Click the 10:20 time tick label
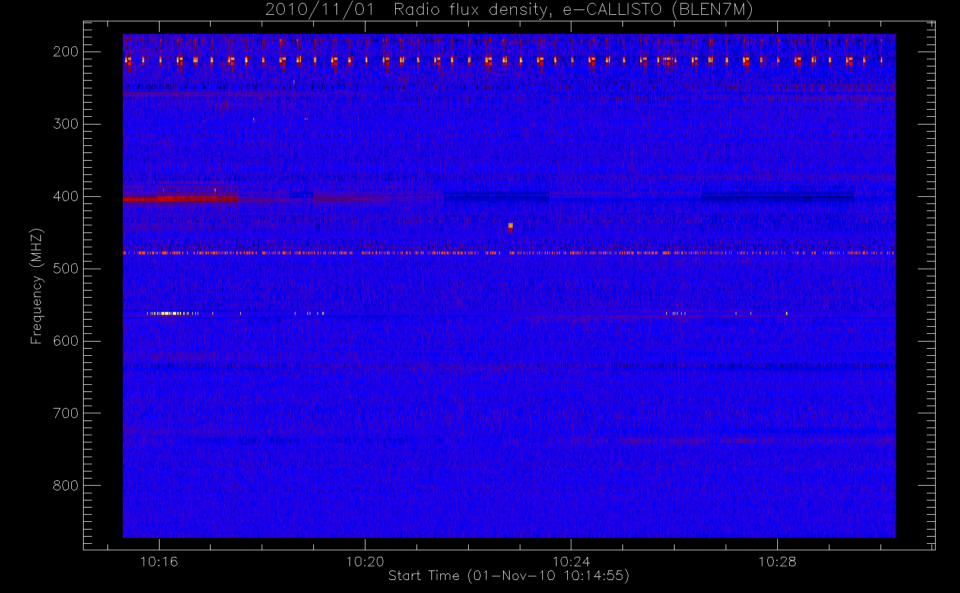960x593 pixels. pos(365,562)
